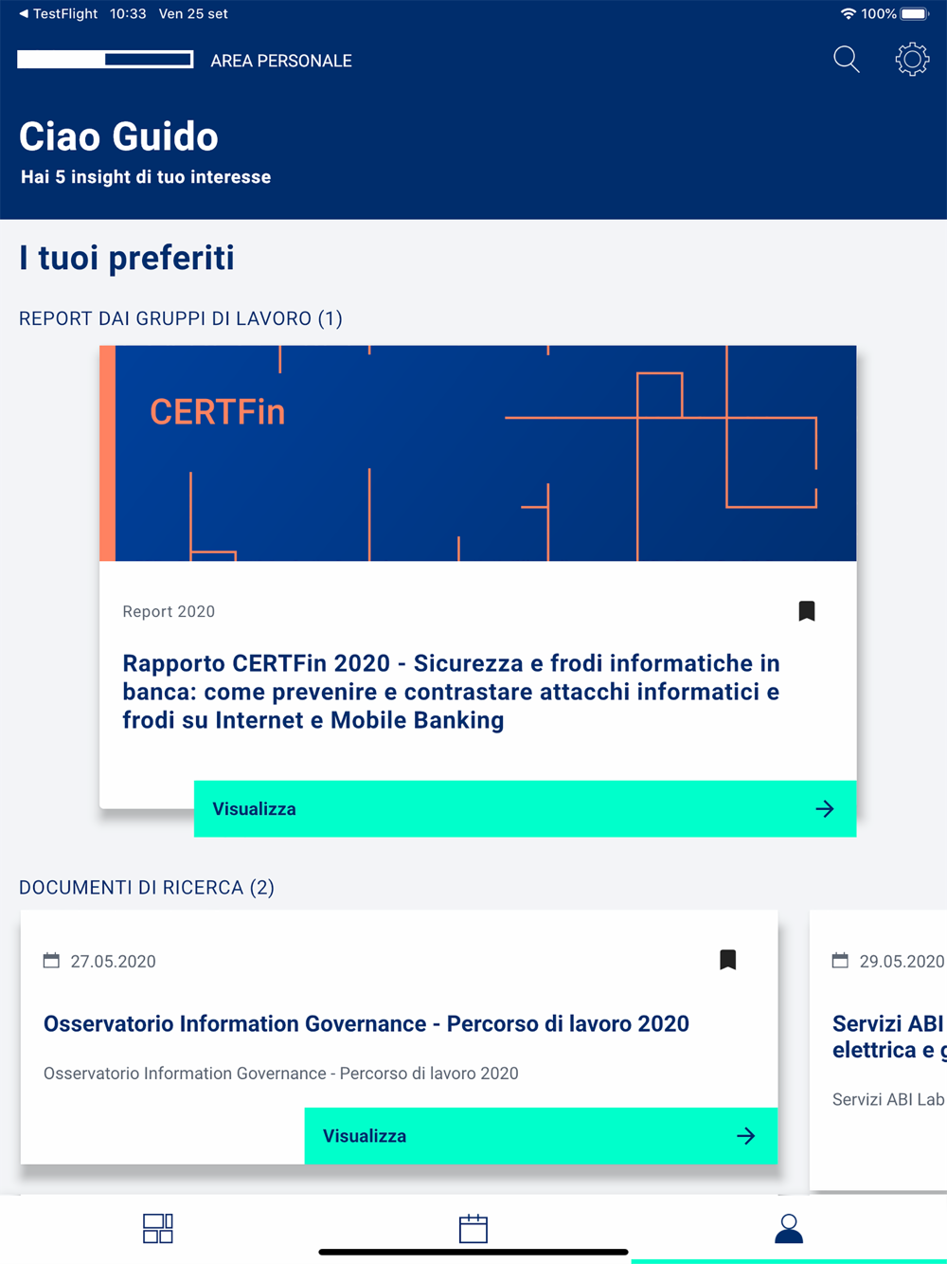Open Osservatorio Information Governance title
The width and height of the screenshot is (947, 1264).
pyautogui.click(x=366, y=1023)
